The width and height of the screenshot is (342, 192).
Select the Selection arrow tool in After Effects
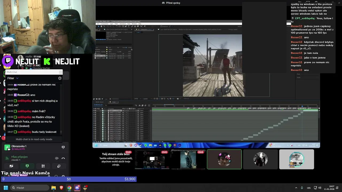[99, 26]
